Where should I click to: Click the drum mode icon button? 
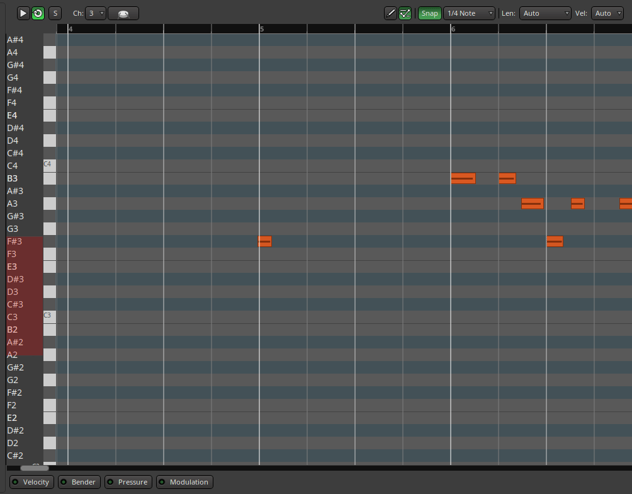click(x=123, y=13)
